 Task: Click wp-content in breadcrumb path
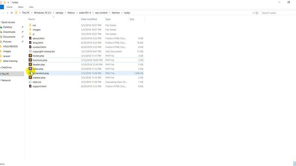click(101, 13)
